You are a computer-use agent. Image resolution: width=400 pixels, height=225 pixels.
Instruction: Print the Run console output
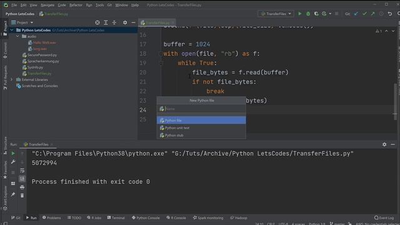pyautogui.click(x=22, y=187)
